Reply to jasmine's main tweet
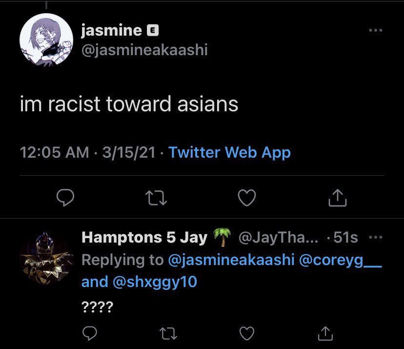 pos(65,197)
